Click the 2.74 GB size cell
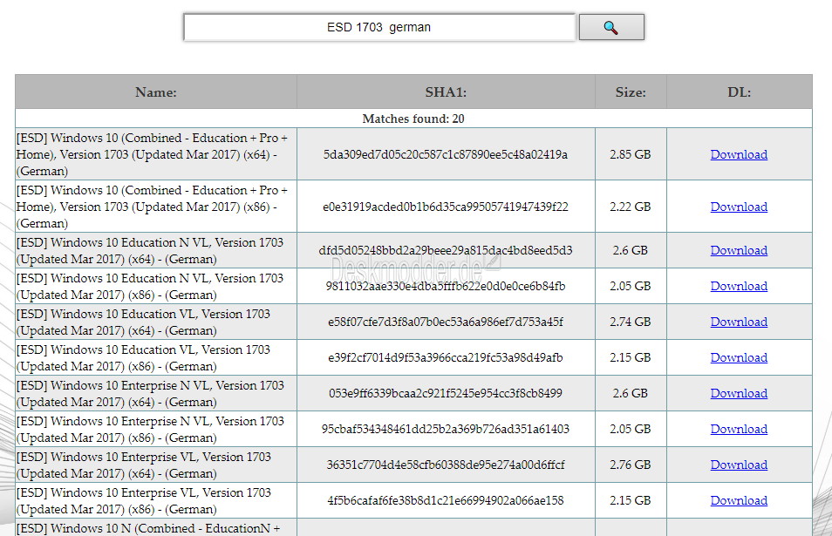832x536 pixels. [x=631, y=322]
